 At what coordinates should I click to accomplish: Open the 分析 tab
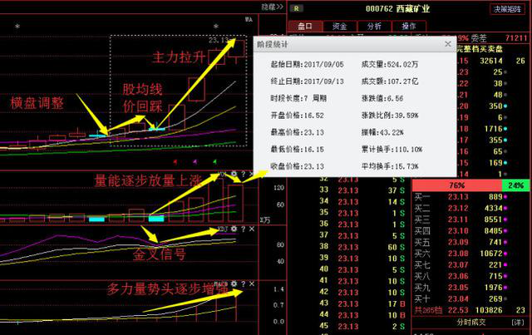click(374, 26)
